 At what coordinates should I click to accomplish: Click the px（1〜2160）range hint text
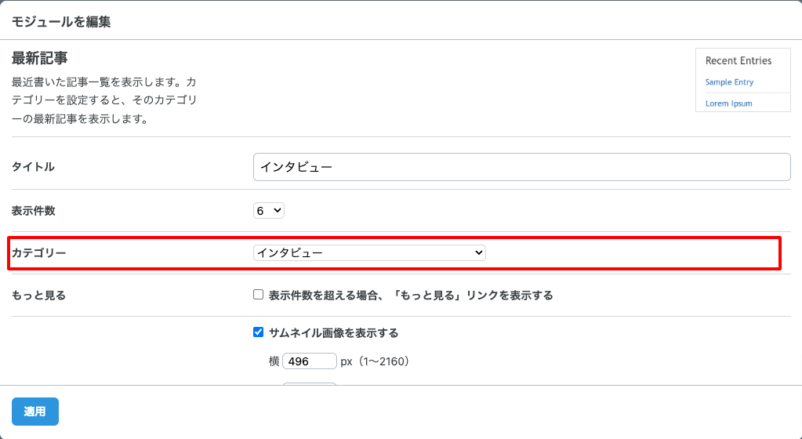pyautogui.click(x=375, y=361)
